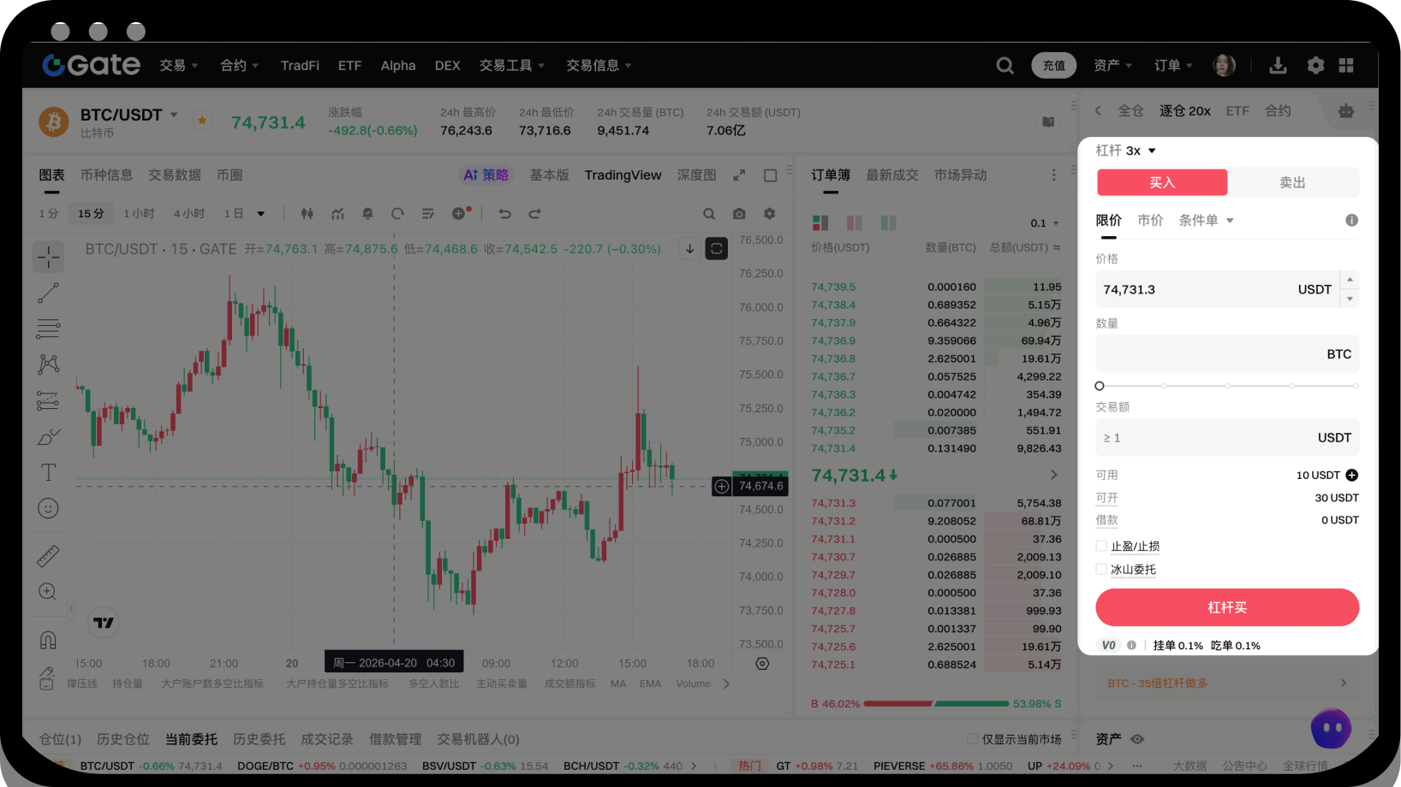Click the info icon next to order types
Screen dimensions: 1401x787
pyautogui.click(x=1351, y=221)
